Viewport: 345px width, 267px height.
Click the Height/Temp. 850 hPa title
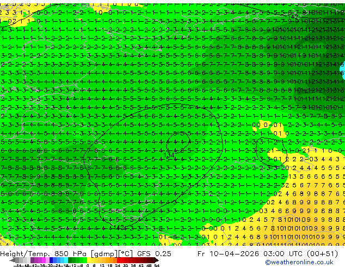45,253
